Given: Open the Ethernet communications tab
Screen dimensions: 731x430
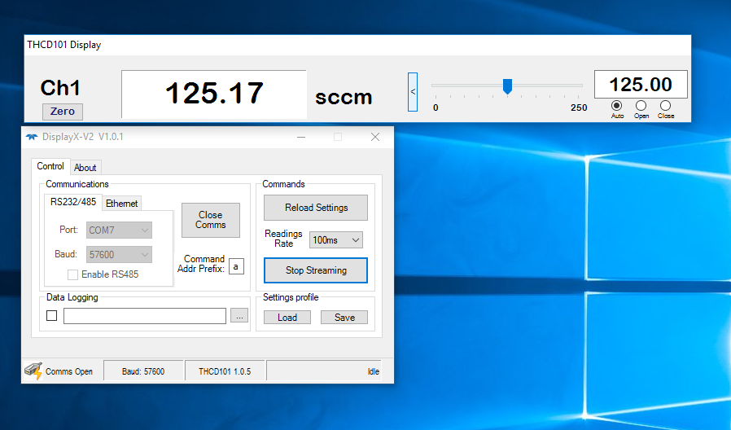Looking at the screenshot, I should click(x=122, y=204).
